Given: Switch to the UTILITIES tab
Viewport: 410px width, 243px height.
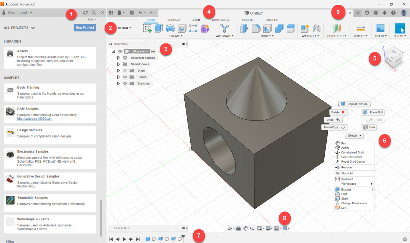Looking at the screenshot, I should (271, 20).
